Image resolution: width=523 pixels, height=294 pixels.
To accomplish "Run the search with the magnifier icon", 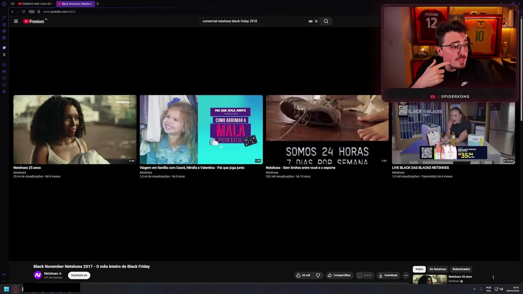I will point(326,21).
